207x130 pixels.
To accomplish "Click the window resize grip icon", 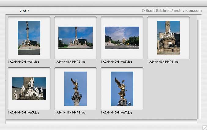I will 205,128.
